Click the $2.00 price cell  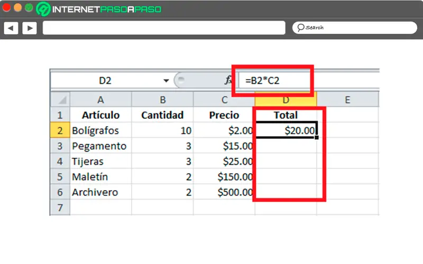[x=224, y=130]
